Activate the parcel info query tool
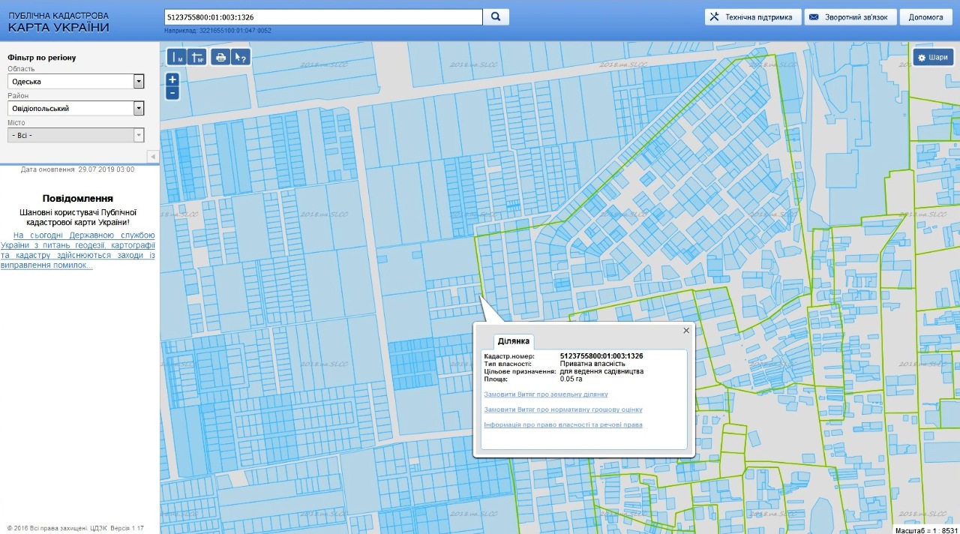Image resolution: width=960 pixels, height=534 pixels. (x=240, y=57)
